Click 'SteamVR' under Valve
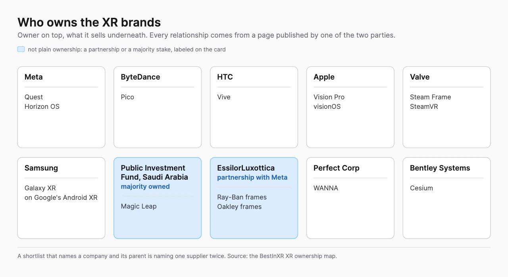Screen dimensions: 508x277 [x=424, y=106]
